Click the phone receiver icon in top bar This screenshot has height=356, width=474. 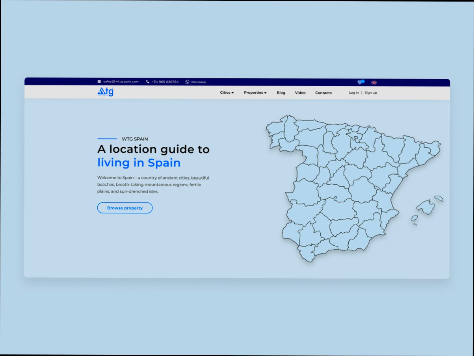pos(147,82)
